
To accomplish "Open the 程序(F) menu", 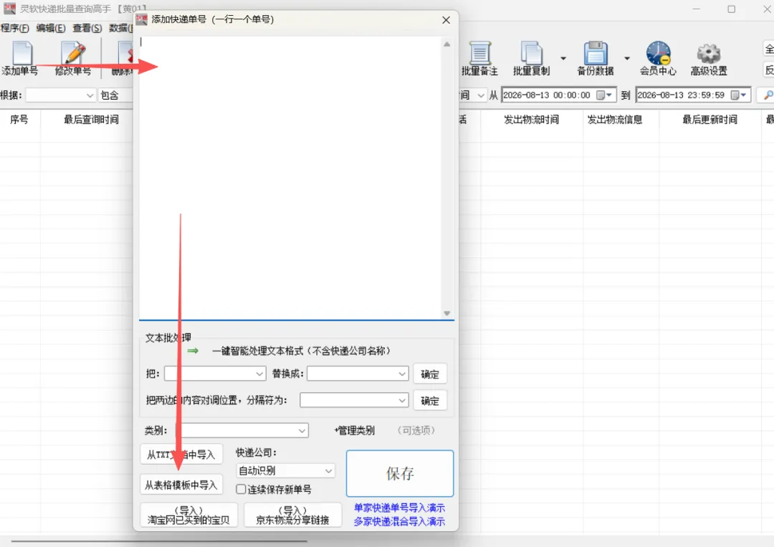I will tap(15, 28).
